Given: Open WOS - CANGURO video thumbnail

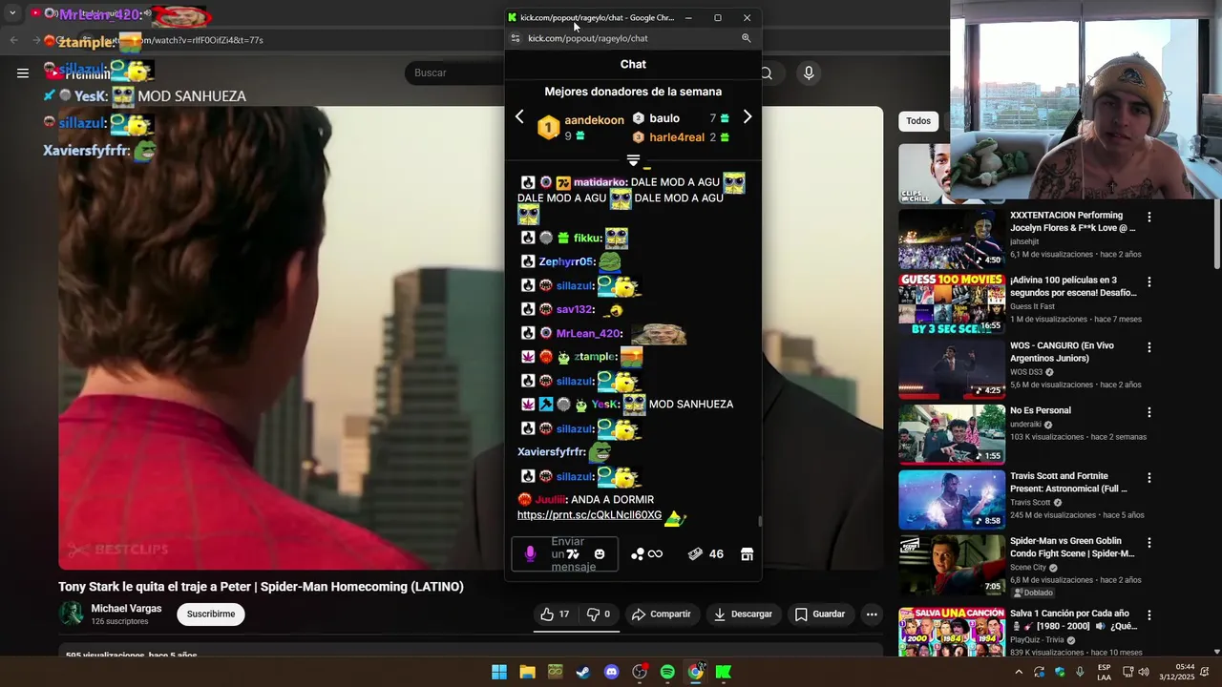Looking at the screenshot, I should coord(952,369).
